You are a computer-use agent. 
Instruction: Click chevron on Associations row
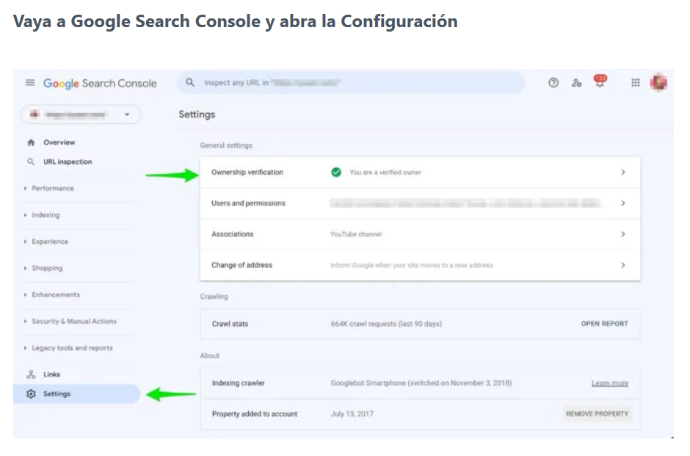[623, 234]
